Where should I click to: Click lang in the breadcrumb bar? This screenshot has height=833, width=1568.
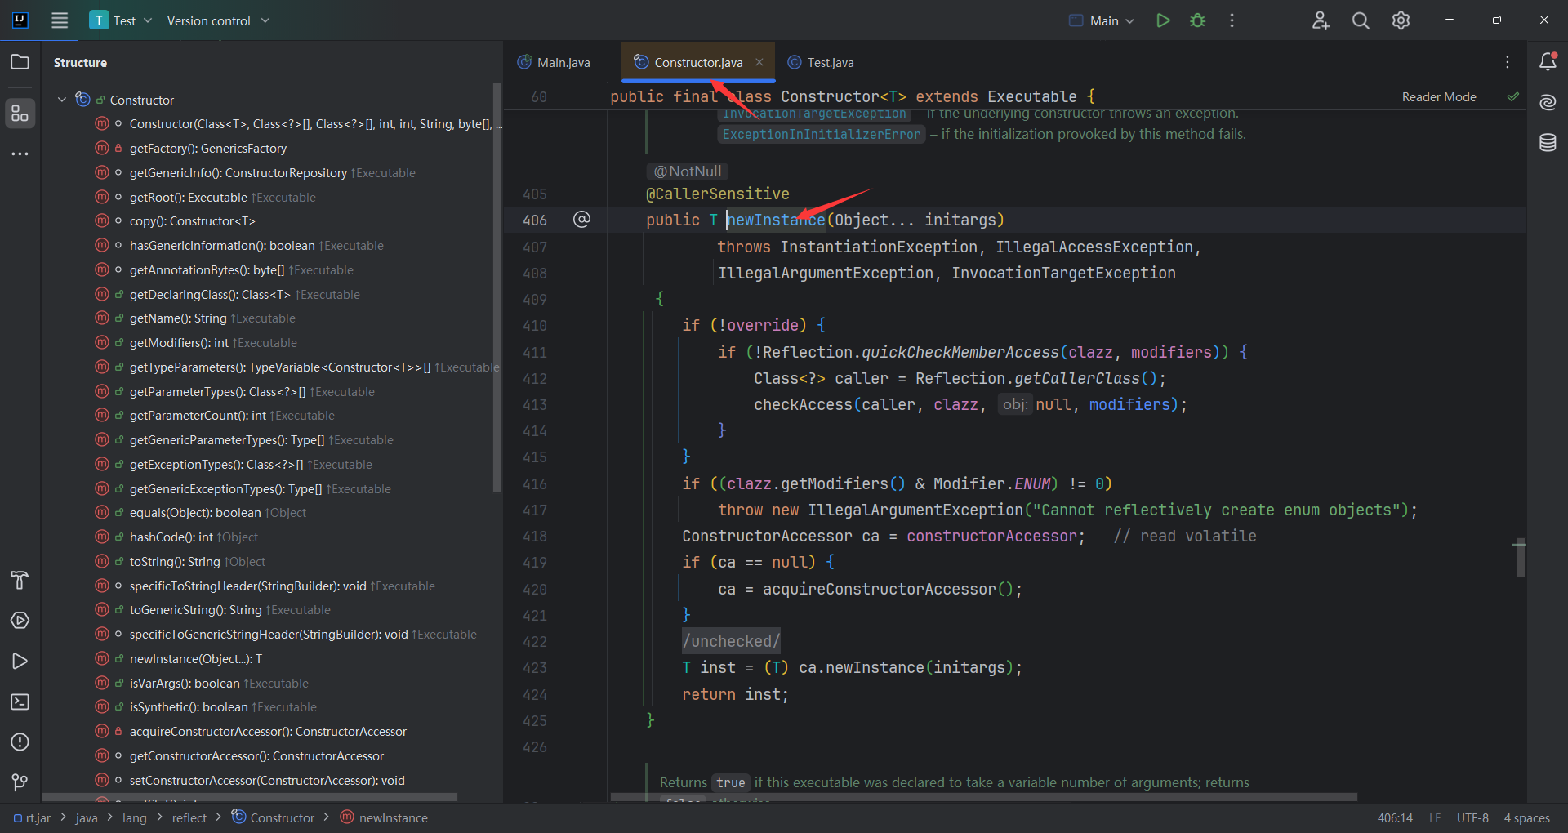click(x=135, y=817)
